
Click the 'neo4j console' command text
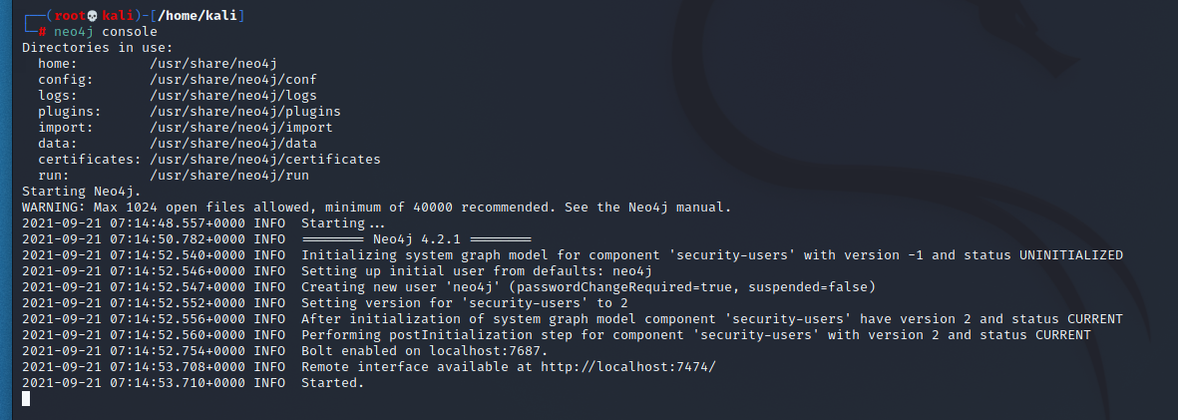pos(105,32)
